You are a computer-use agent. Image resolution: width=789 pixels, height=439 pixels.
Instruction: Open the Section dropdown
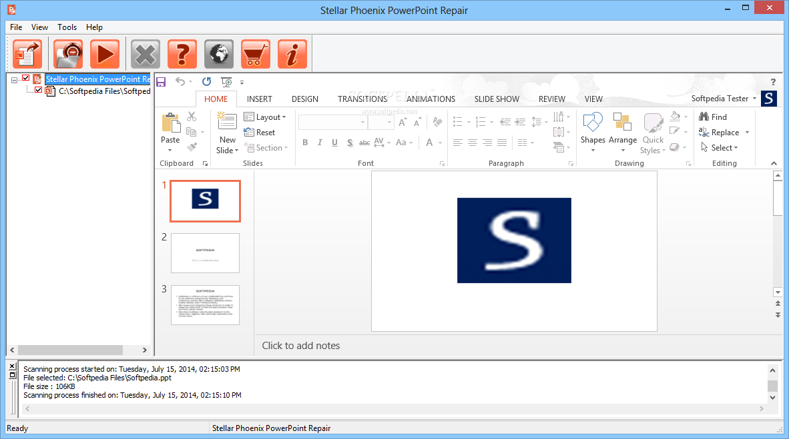click(x=266, y=148)
